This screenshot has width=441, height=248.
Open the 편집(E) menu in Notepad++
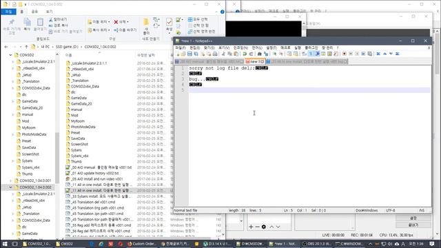pos(194,48)
